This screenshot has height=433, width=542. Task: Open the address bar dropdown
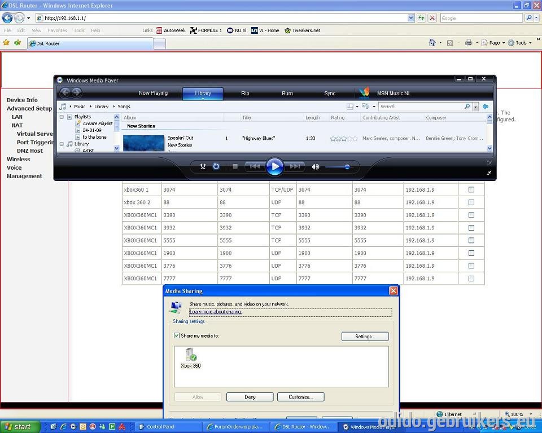410,18
